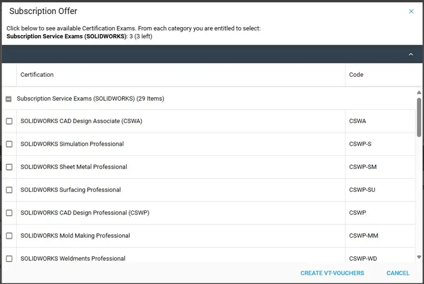Check SOLIDWORKS Surfacing Professional box
The height and width of the screenshot is (284, 424).
pyautogui.click(x=9, y=190)
